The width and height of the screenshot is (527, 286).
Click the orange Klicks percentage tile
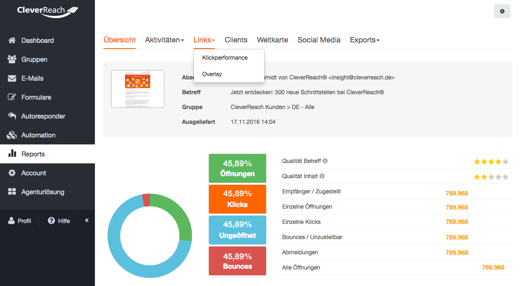pos(237,199)
